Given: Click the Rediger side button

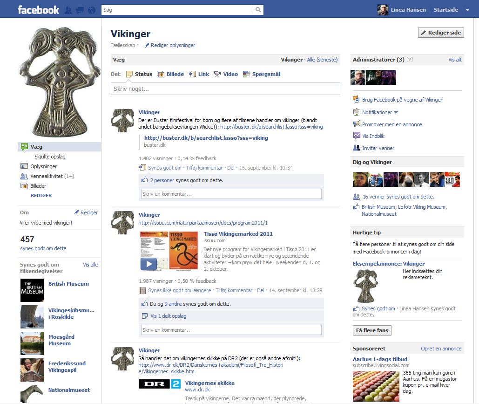Looking at the screenshot, I should (x=441, y=33).
